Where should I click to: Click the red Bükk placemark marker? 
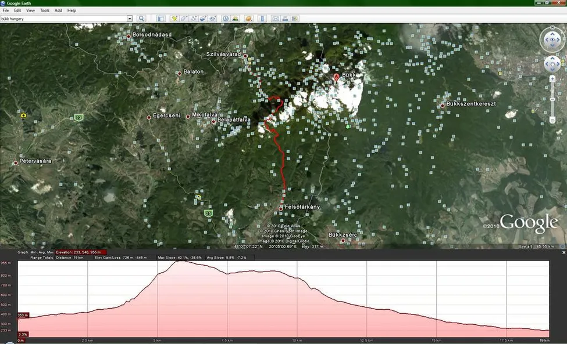pos(336,76)
